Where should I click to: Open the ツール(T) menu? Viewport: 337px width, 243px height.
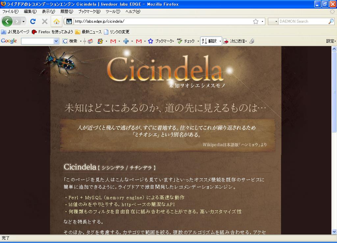click(x=113, y=12)
